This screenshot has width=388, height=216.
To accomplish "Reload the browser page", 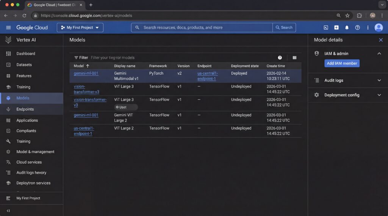I will pos(24,15).
